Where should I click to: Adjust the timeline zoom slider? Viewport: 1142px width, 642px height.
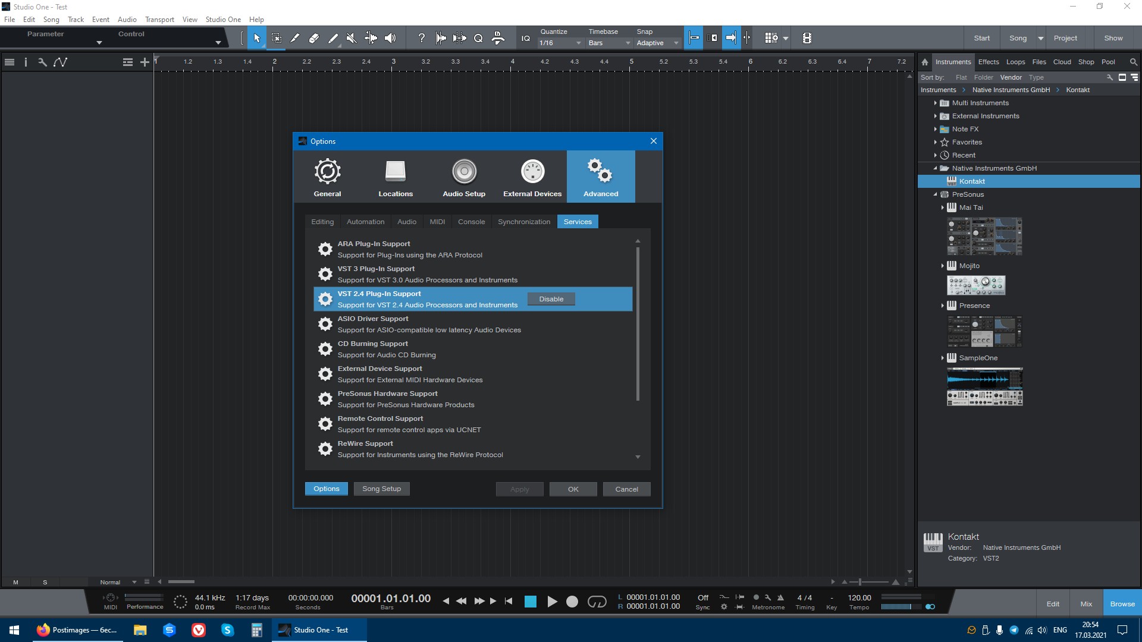point(860,582)
